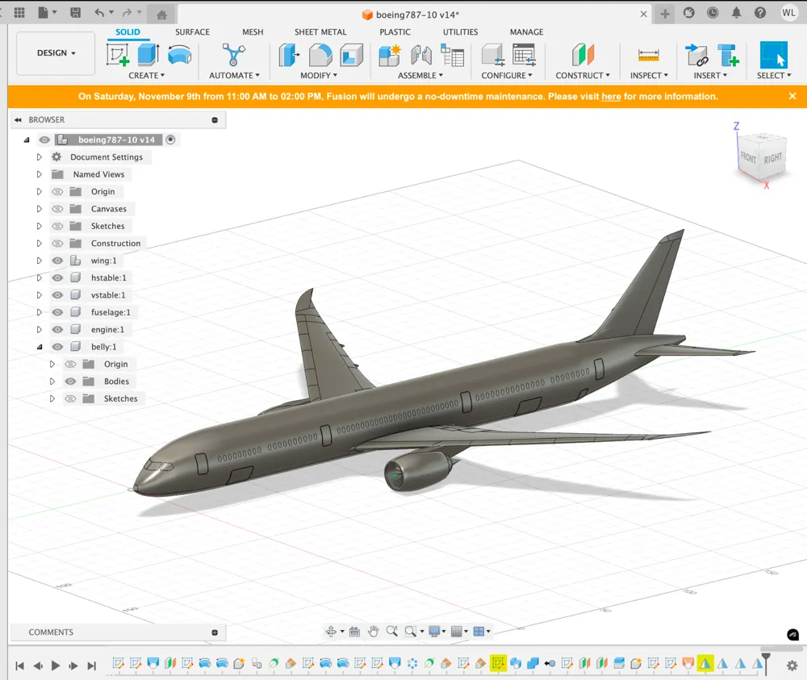Viewport: 807px width, 680px height.
Task: Click the 'here' link in the maintenance banner
Action: point(611,96)
